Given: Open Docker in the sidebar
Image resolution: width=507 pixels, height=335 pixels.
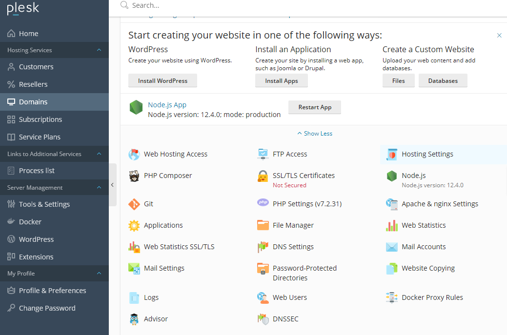Looking at the screenshot, I should 54,222.
